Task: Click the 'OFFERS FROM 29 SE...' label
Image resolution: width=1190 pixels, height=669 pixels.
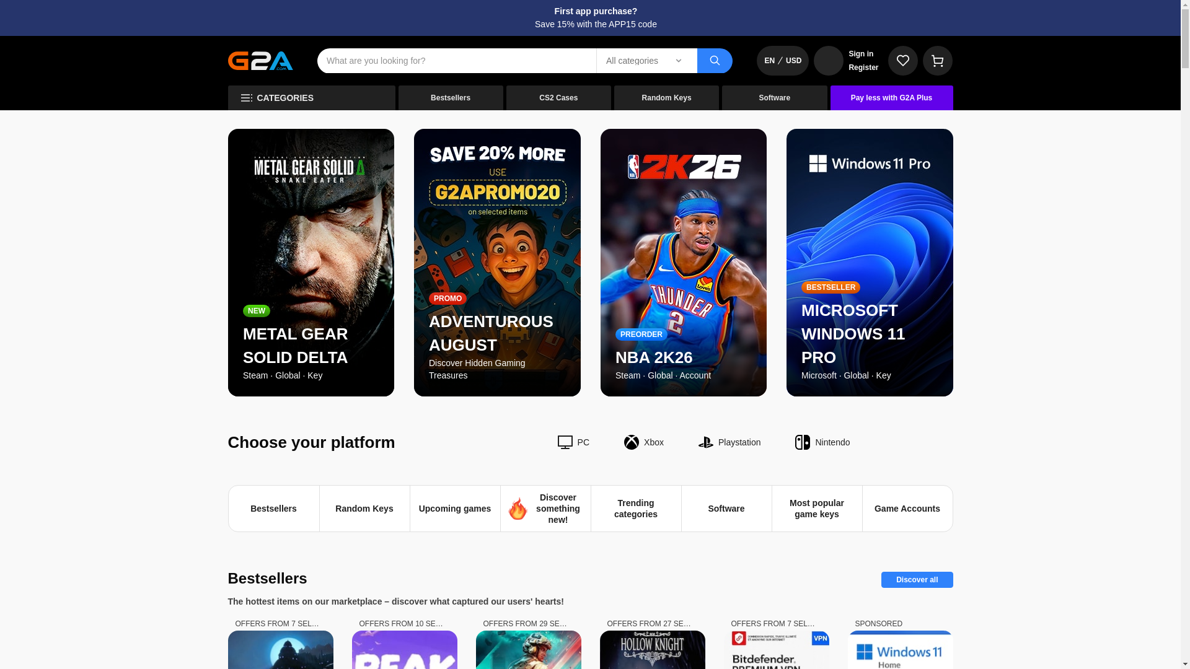Action: pyautogui.click(x=526, y=624)
